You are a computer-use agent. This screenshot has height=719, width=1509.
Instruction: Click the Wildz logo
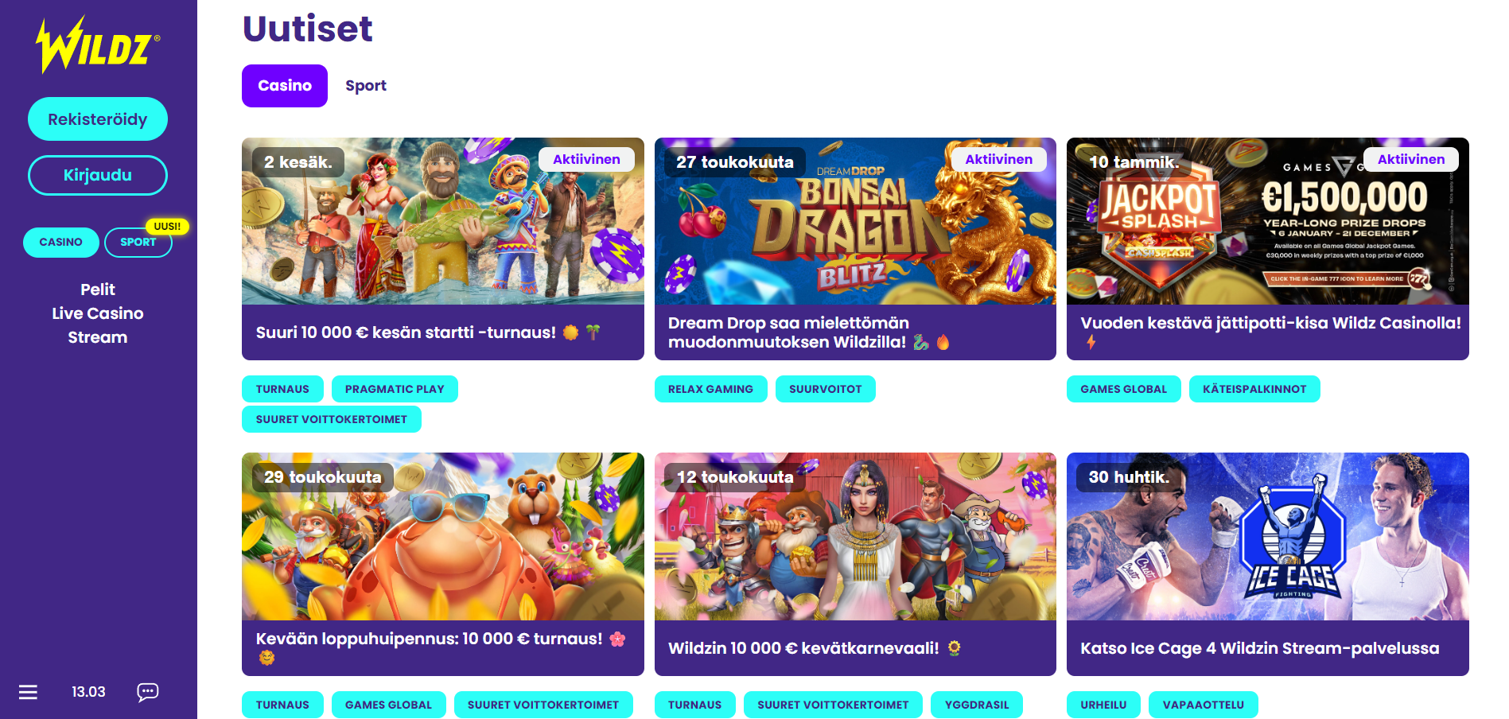(98, 45)
